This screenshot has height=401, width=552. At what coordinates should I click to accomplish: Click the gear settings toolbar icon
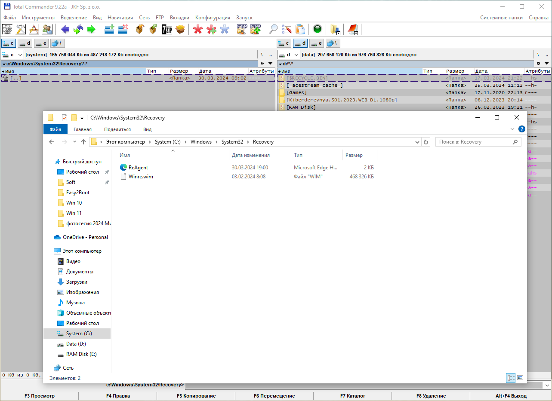[x=7, y=29]
